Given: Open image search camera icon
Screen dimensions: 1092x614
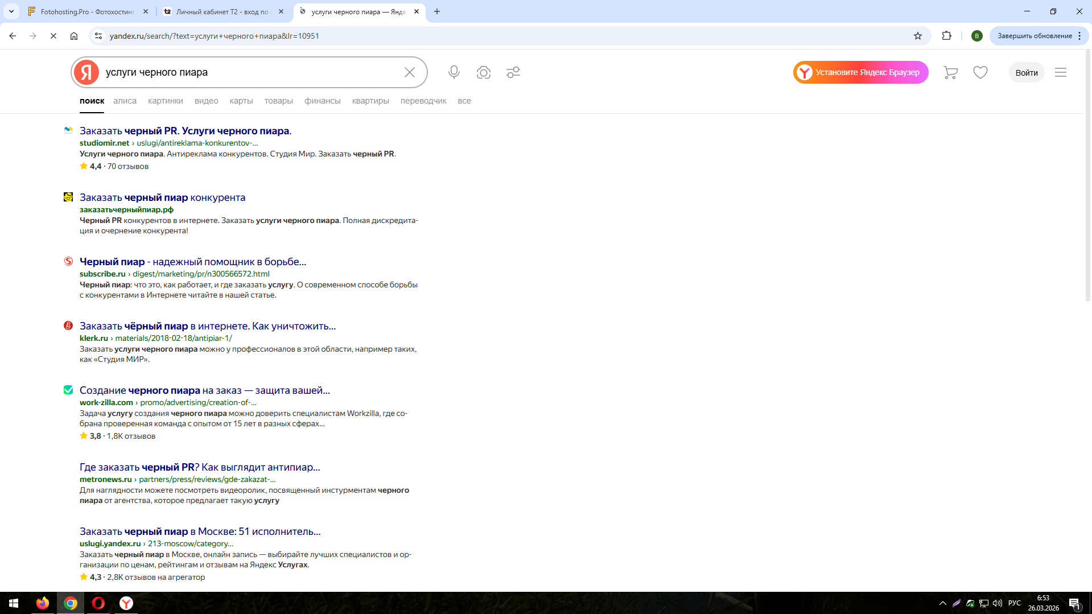Looking at the screenshot, I should pyautogui.click(x=484, y=72).
